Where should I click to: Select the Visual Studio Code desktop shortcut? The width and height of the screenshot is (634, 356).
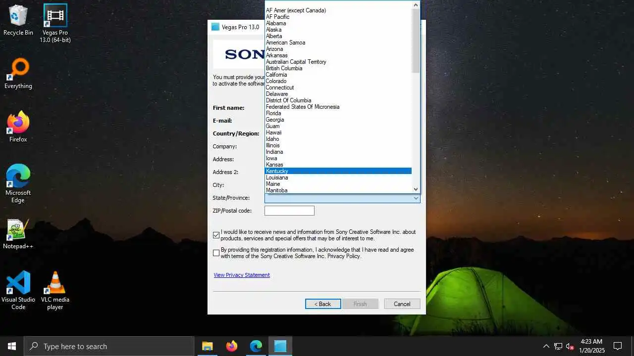(18, 290)
